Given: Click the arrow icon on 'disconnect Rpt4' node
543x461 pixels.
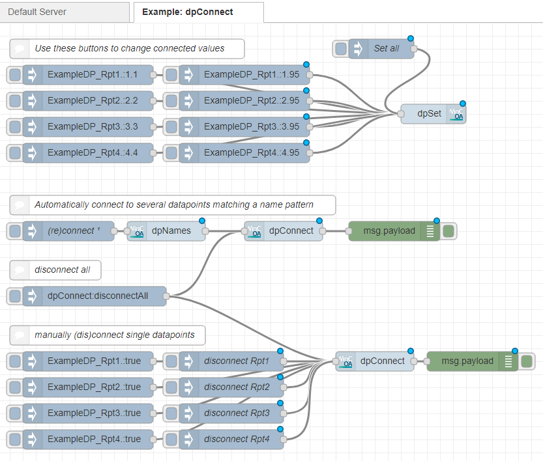Looking at the screenshot, I should (x=189, y=440).
